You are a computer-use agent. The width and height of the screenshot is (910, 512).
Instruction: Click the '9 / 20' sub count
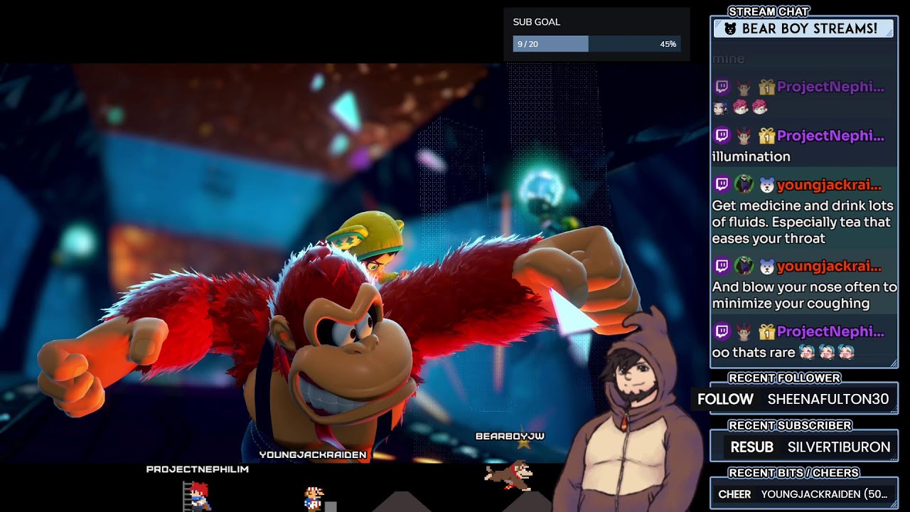tap(528, 44)
